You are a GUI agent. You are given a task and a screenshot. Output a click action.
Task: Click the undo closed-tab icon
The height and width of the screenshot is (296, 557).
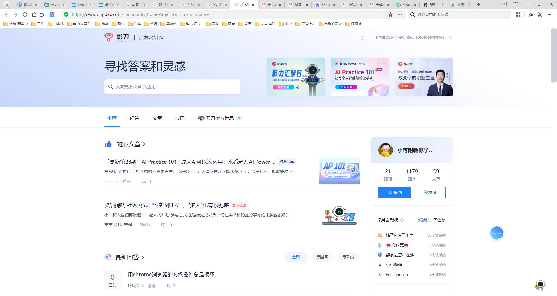(x=42, y=14)
